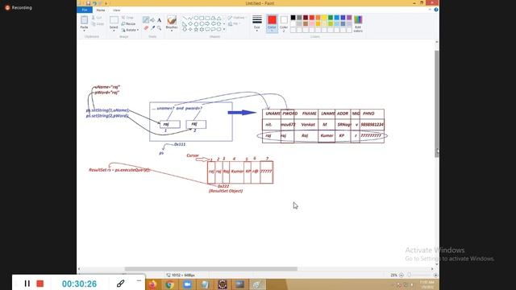The width and height of the screenshot is (516, 290).
Task: Click the Select rectangle icon
Action: (114, 20)
